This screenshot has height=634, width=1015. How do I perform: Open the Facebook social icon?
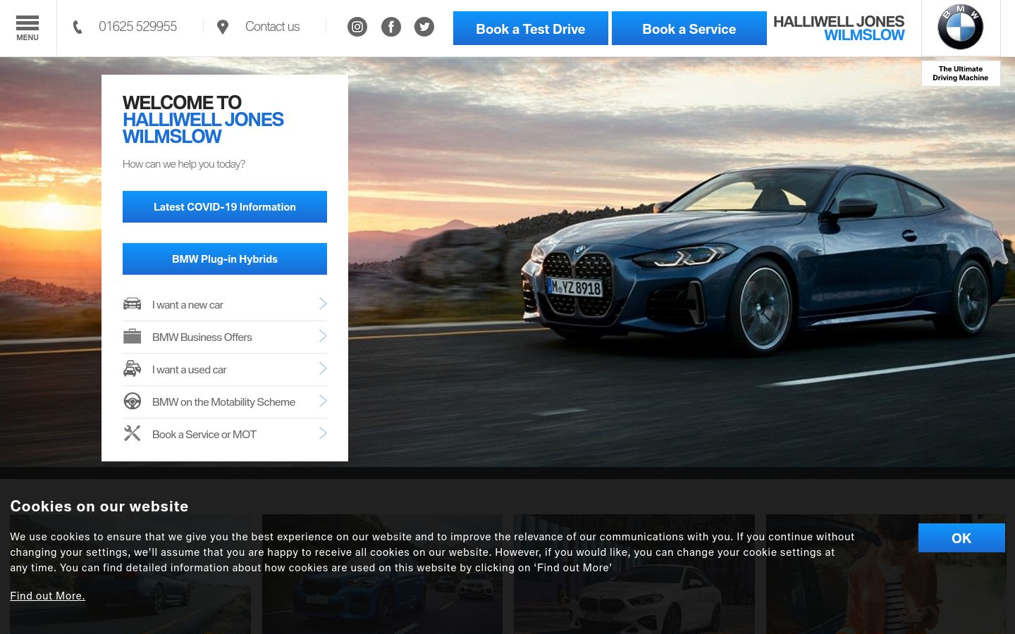pyautogui.click(x=391, y=27)
